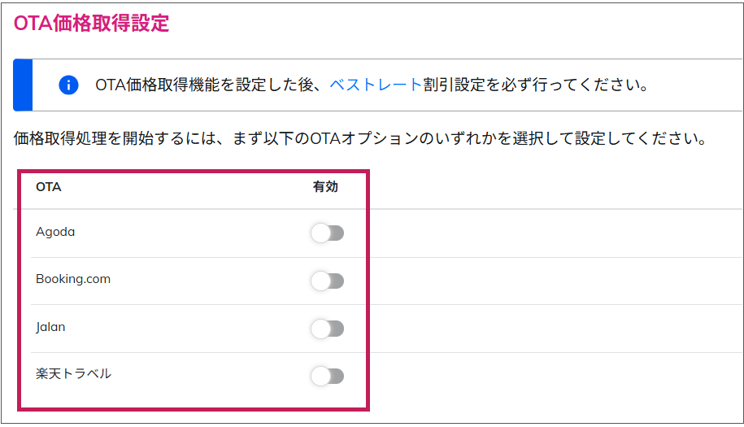The width and height of the screenshot is (744, 427).
Task: Select the Agoda row label
Action: click(x=55, y=232)
